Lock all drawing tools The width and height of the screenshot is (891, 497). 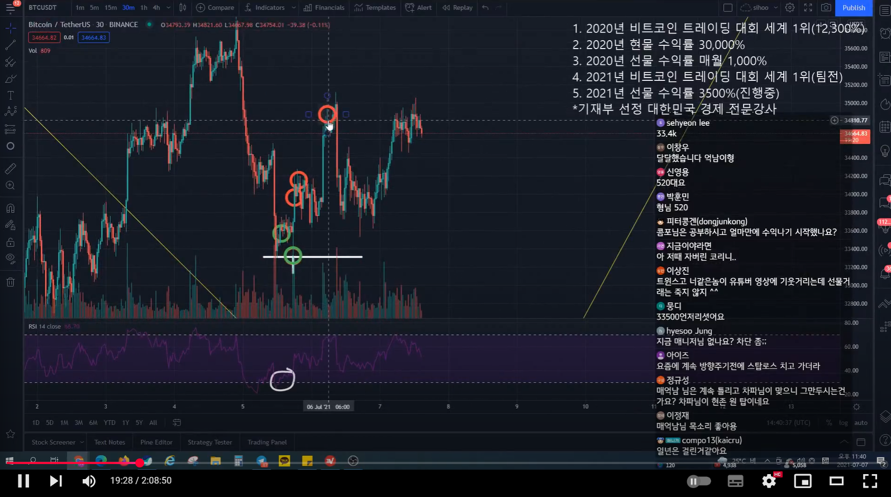[x=11, y=242]
